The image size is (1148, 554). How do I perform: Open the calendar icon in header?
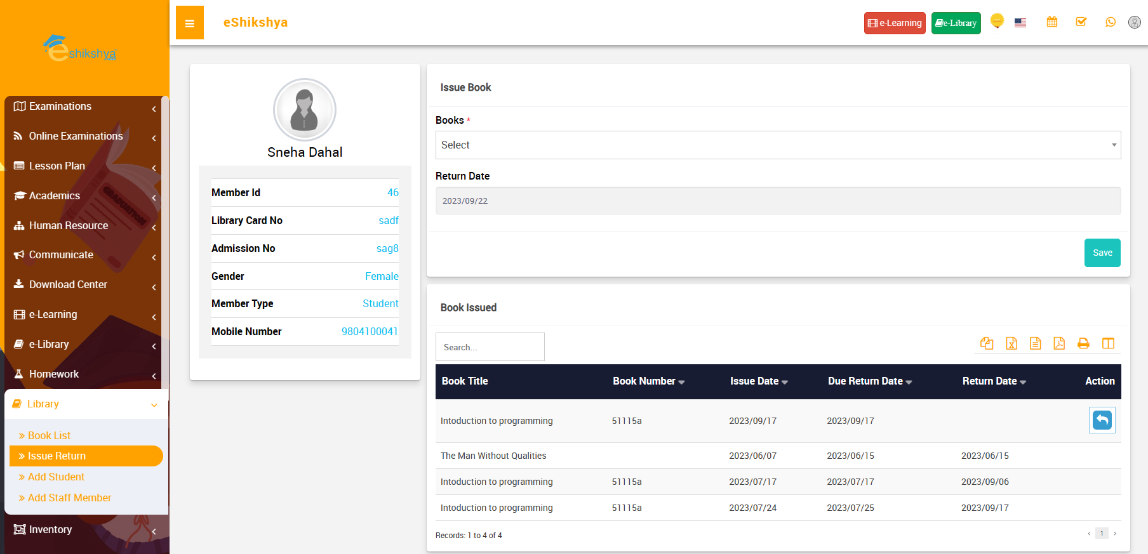click(1052, 22)
